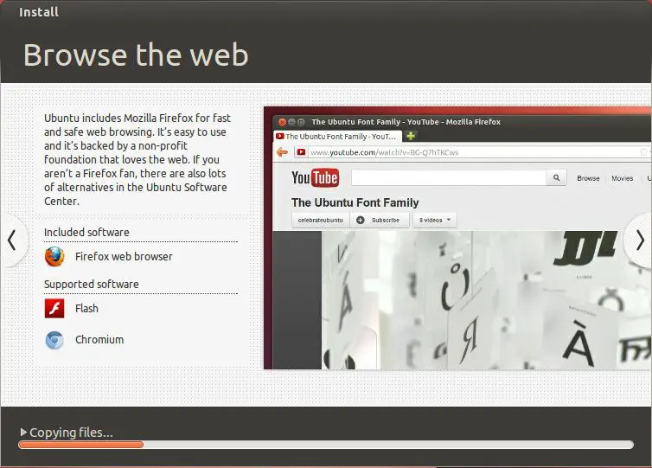
Task: Click the video thumbnail with font letters
Action: click(x=487, y=300)
